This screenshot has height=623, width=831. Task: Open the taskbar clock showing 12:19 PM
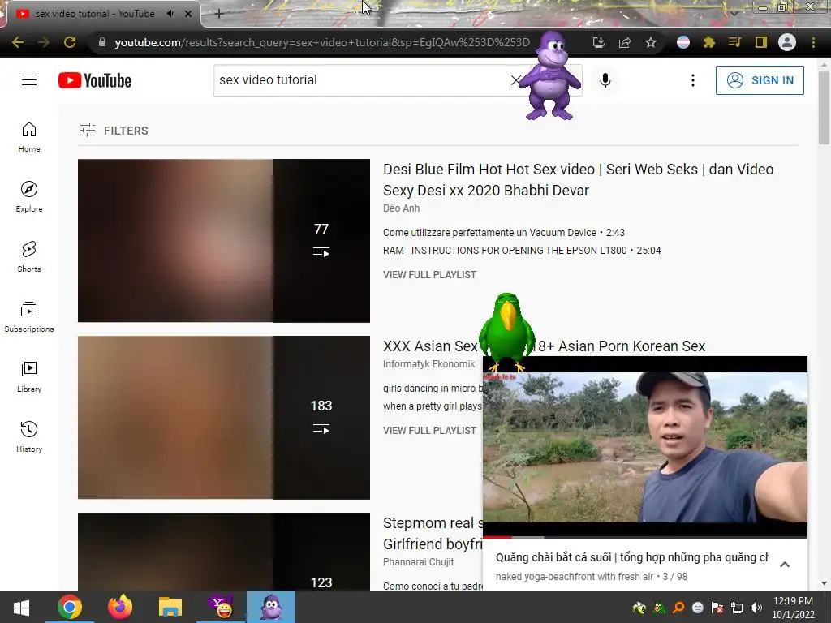coord(793,608)
